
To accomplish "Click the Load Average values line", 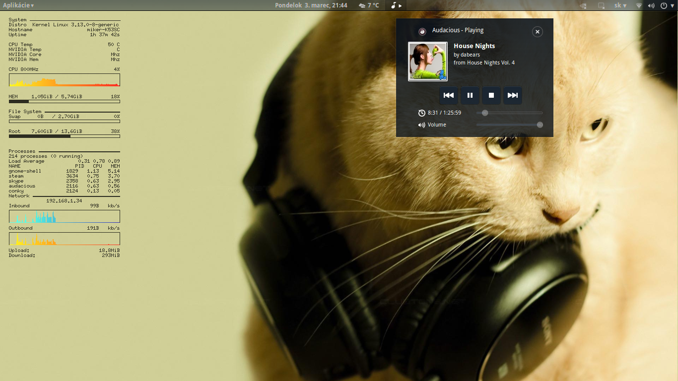I will pos(64,161).
